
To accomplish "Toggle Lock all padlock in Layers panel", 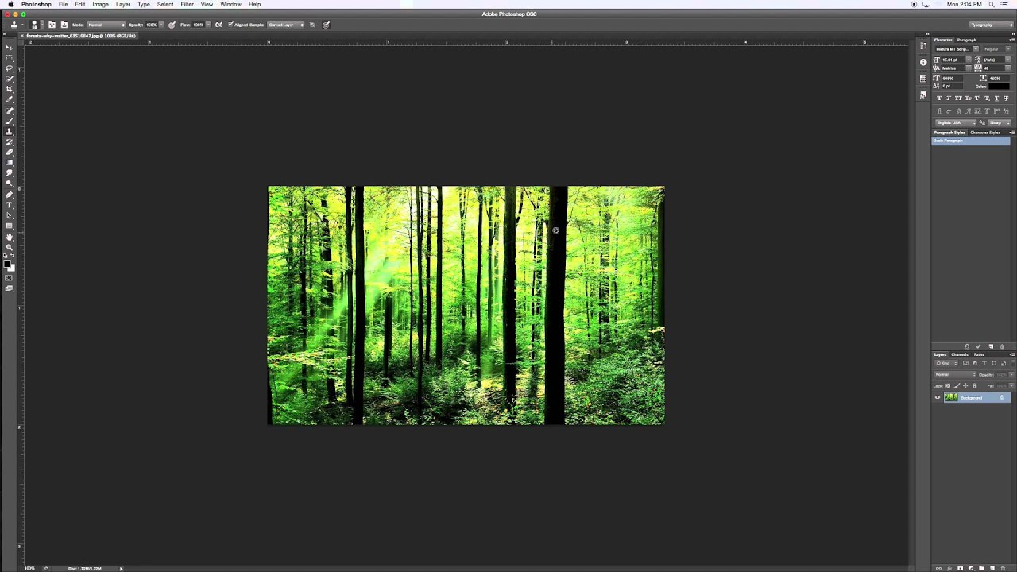I will point(974,386).
